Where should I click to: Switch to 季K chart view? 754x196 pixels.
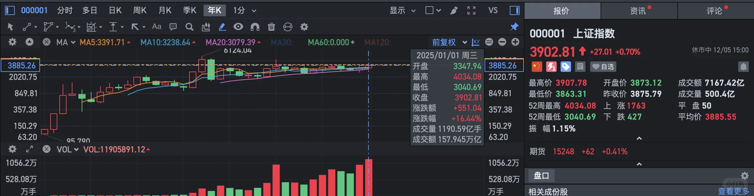click(x=189, y=10)
